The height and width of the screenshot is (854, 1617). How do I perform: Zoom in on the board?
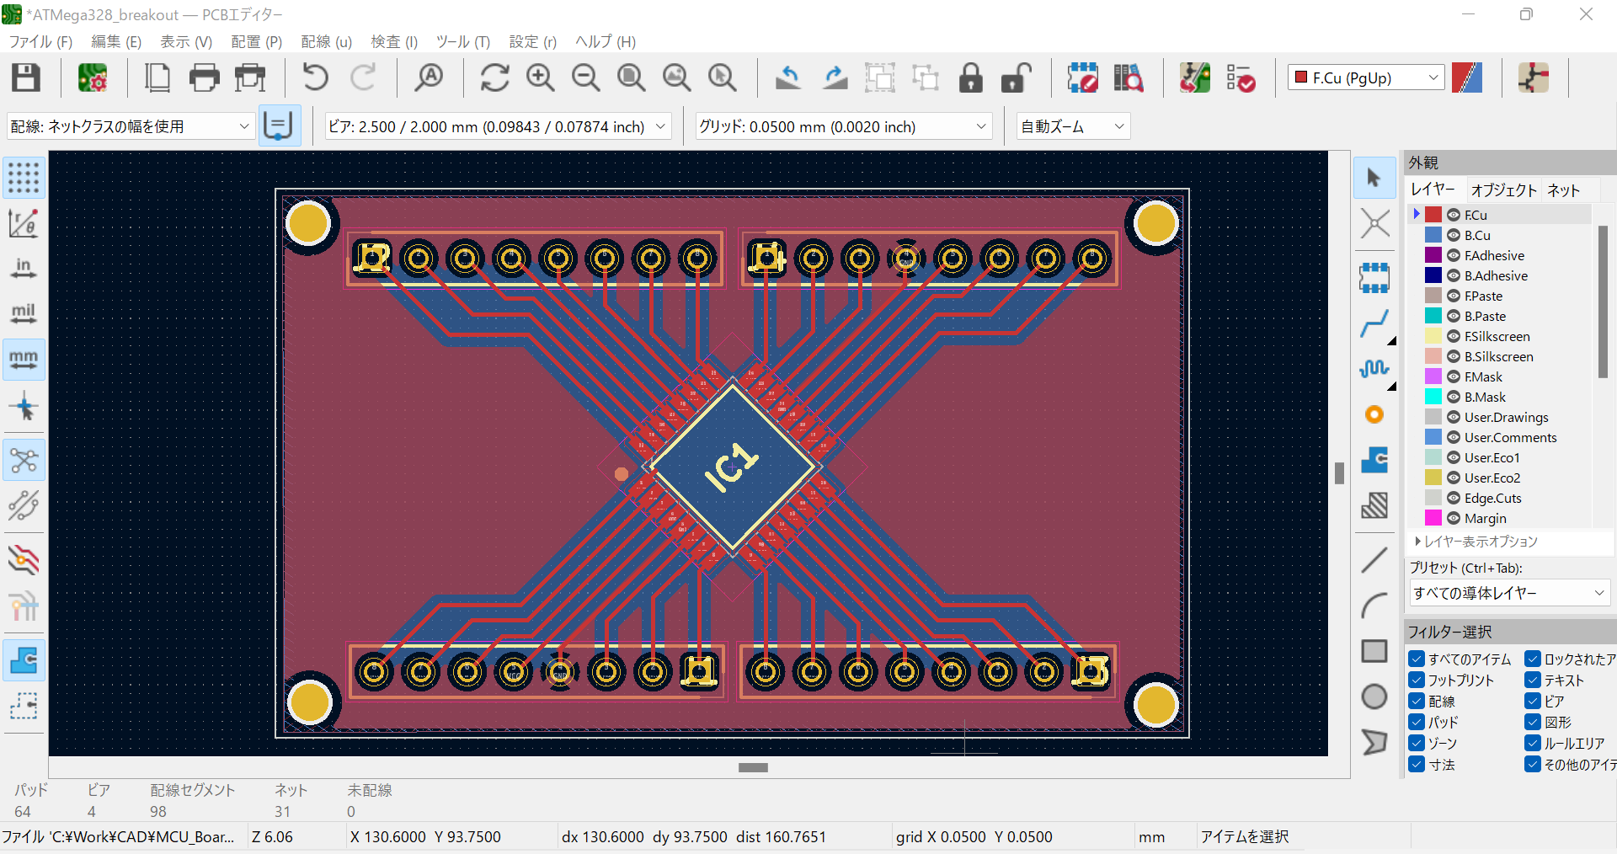[540, 77]
